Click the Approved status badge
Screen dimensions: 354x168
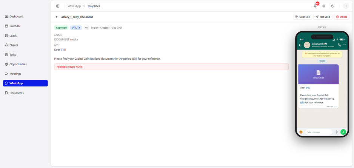[x=61, y=28]
